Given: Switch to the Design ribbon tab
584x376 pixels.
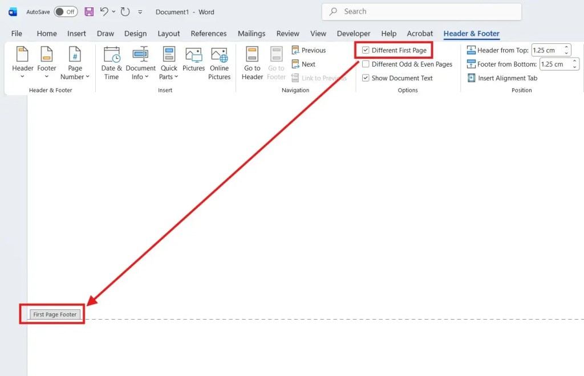Looking at the screenshot, I should [x=135, y=34].
